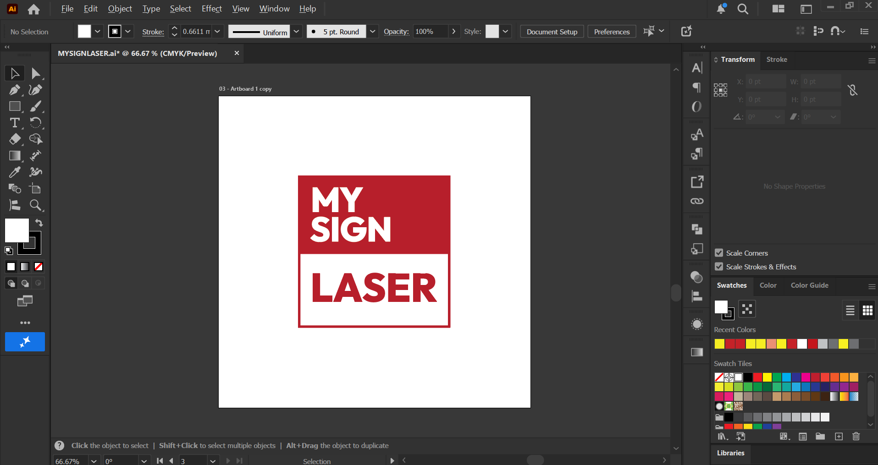Image resolution: width=878 pixels, height=465 pixels.
Task: Open the File menu
Action: (x=67, y=9)
